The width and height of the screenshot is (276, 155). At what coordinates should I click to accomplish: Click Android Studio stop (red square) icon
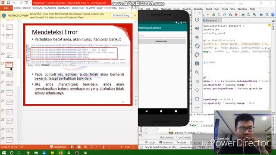pyautogui.click(x=236, y=15)
